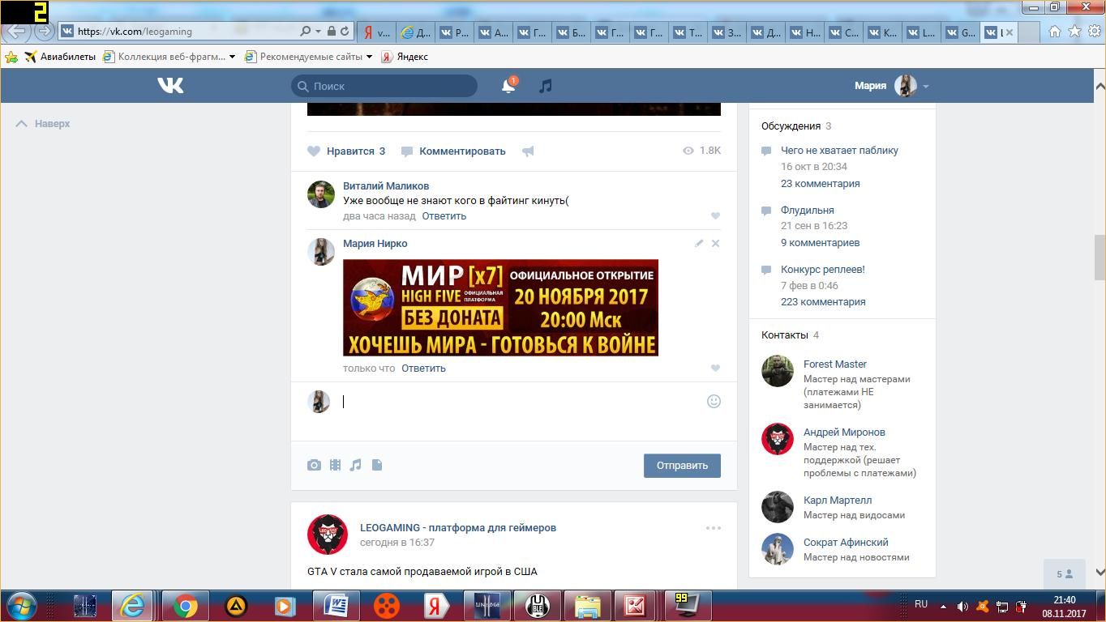Like the post via Нравится
1106x622 pixels.
click(346, 151)
